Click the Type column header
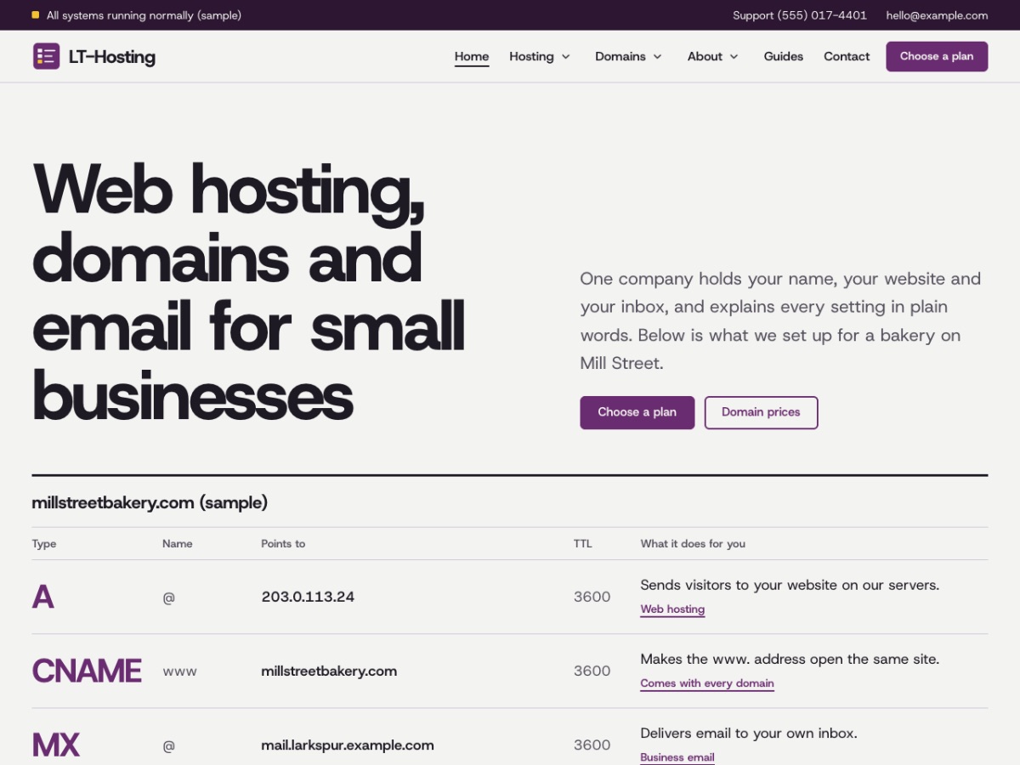The image size is (1020, 765). 44,544
